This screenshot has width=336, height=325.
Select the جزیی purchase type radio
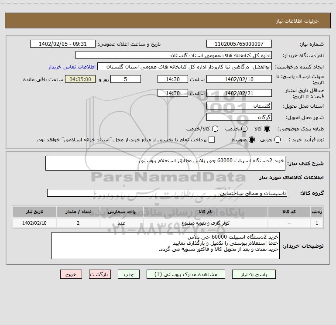[x=278, y=140]
